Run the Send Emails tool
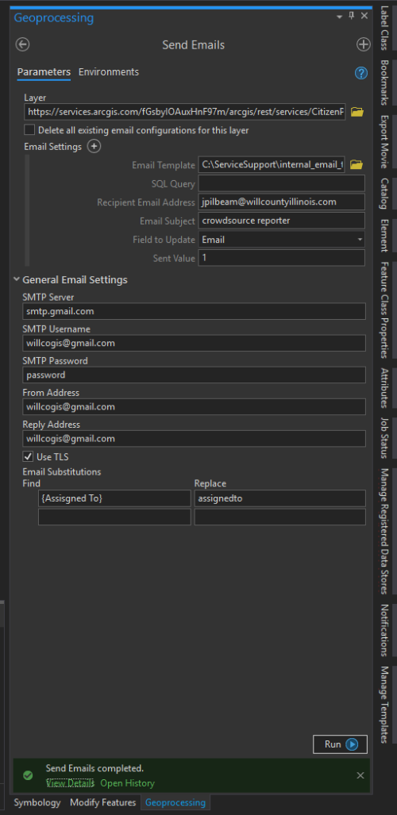Viewport: 397px width, 815px height. click(340, 744)
